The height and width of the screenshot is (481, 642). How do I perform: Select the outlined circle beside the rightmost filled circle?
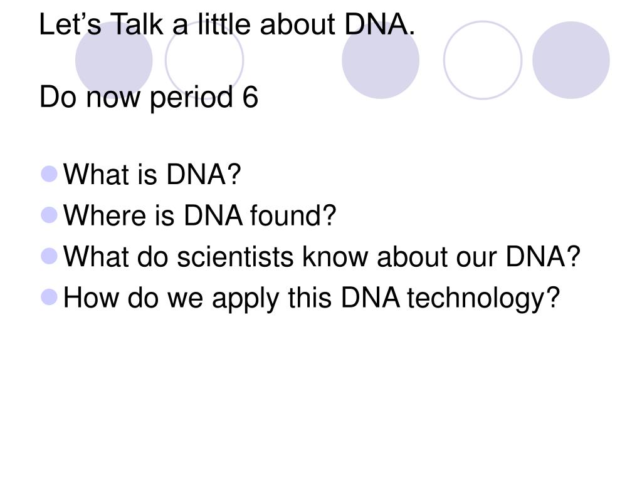click(x=483, y=60)
